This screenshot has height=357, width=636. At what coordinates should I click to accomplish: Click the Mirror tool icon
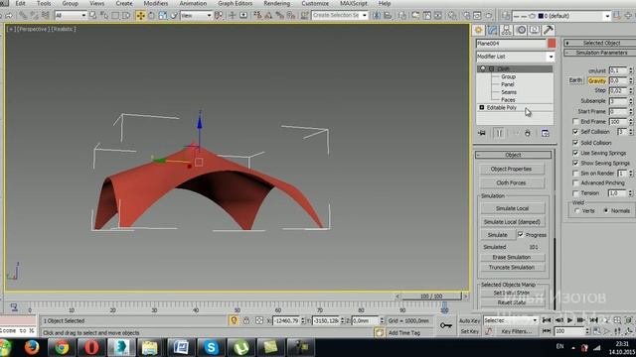377,16
